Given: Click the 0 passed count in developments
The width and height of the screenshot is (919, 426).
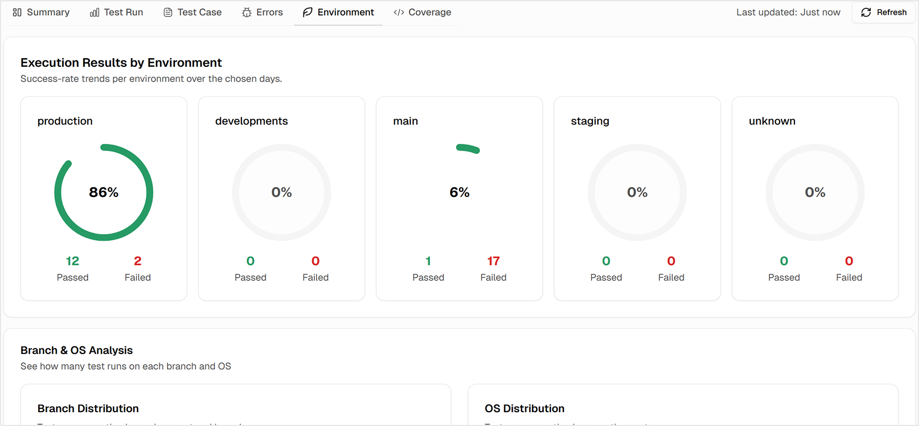Looking at the screenshot, I should [x=250, y=261].
